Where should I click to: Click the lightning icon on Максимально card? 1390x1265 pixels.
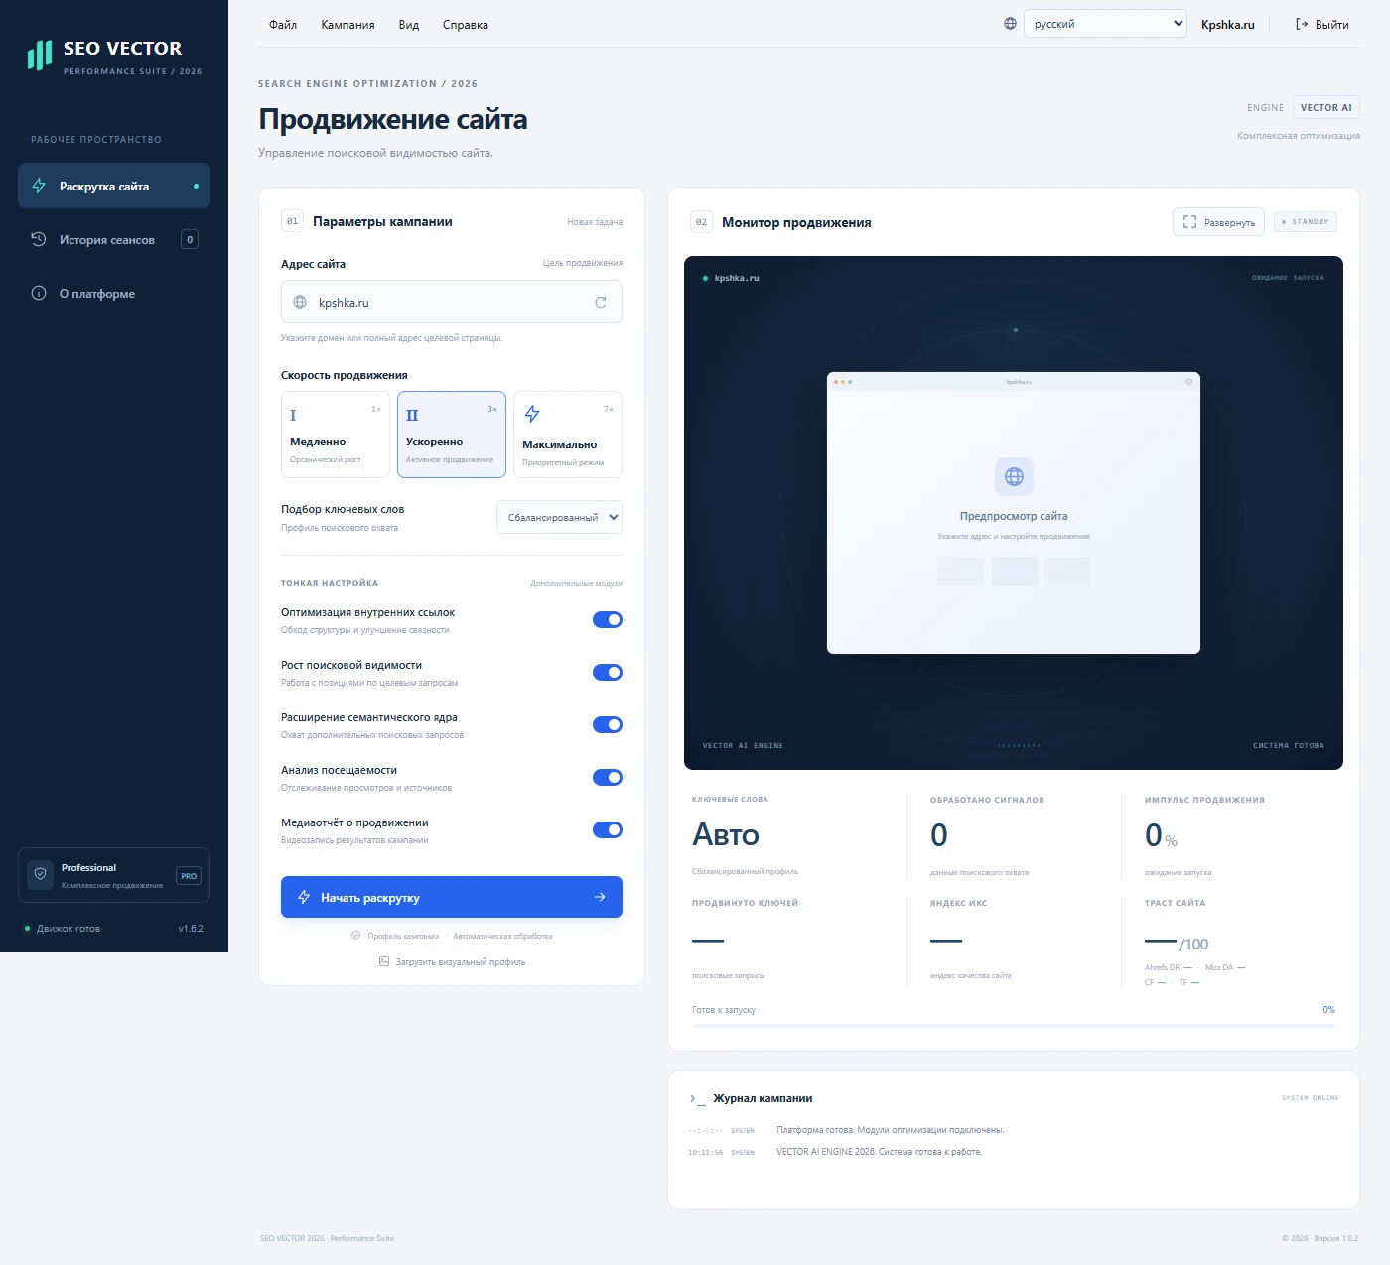(532, 414)
